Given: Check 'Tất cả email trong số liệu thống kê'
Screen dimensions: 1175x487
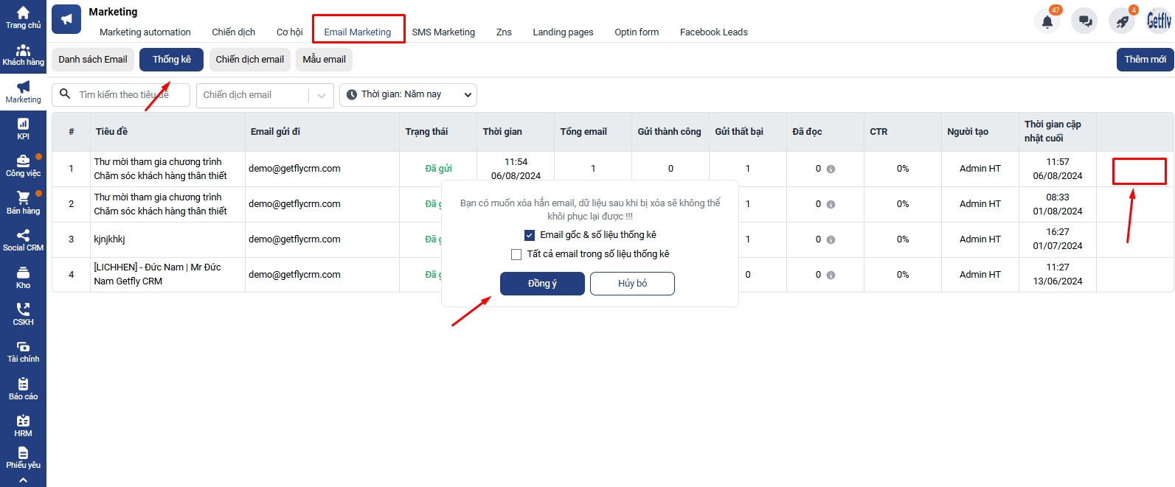Looking at the screenshot, I should pyautogui.click(x=516, y=254).
